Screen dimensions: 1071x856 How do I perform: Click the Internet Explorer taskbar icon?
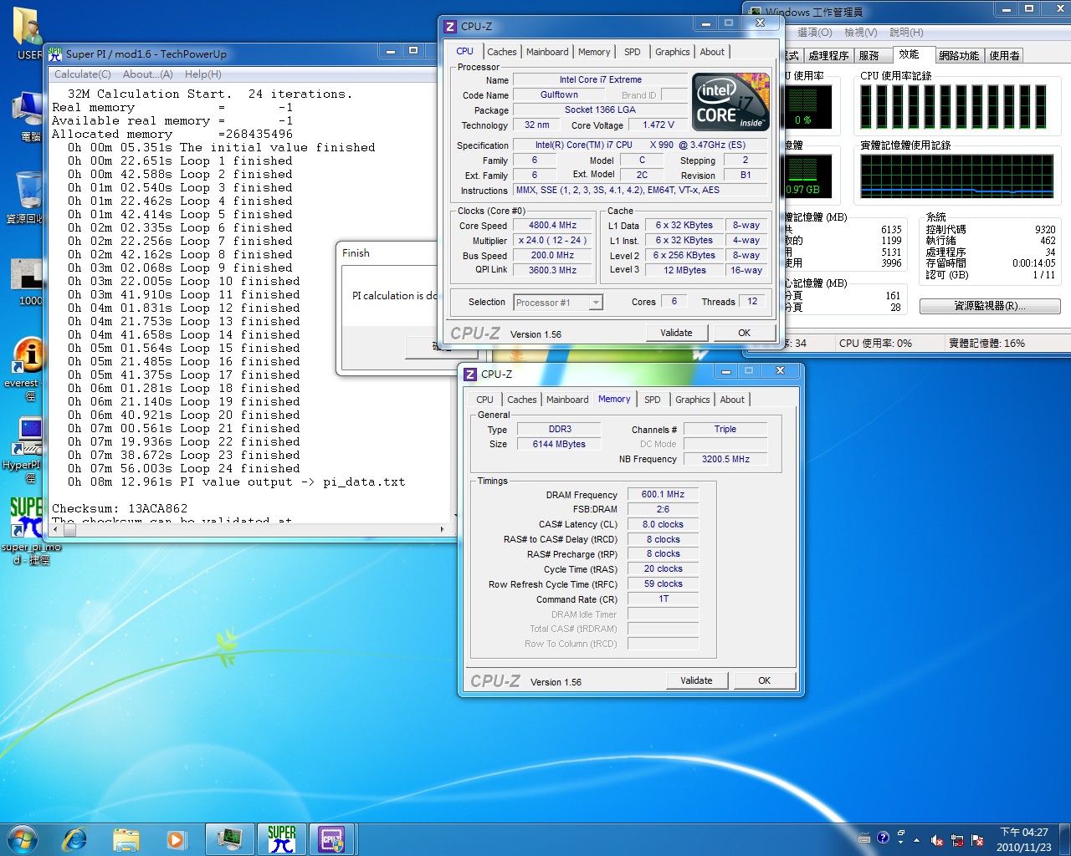click(75, 838)
